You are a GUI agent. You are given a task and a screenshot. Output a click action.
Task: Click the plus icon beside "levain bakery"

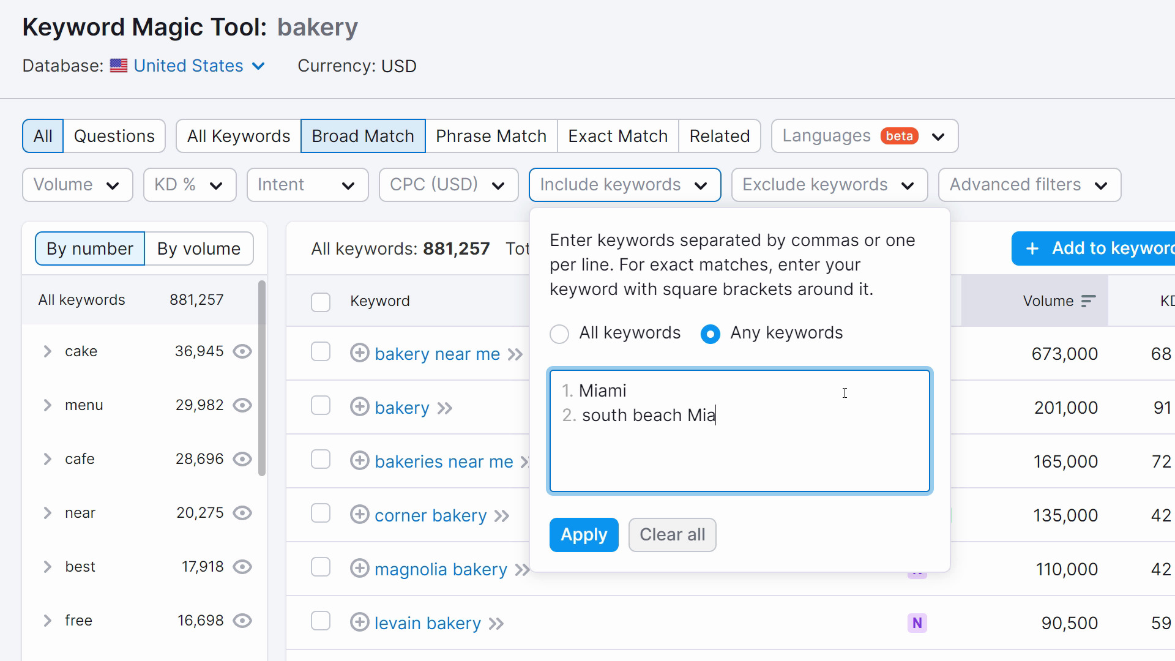(360, 622)
